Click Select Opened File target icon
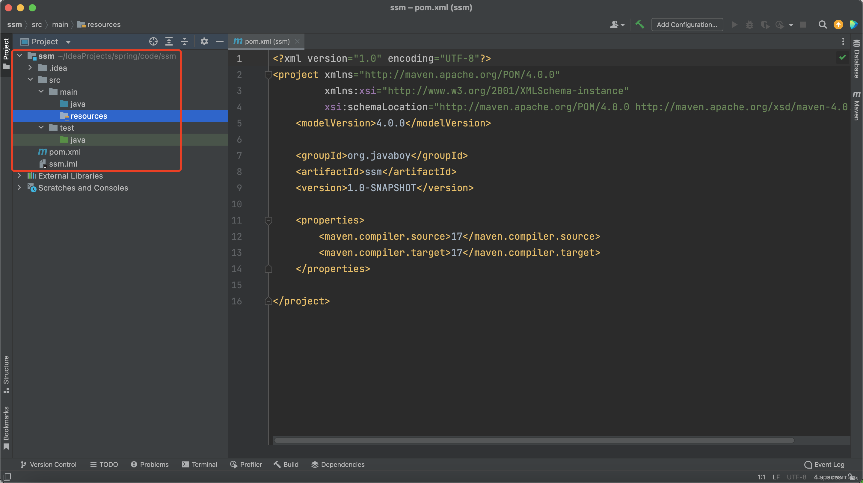Screen dimensions: 863x483 tap(153, 42)
